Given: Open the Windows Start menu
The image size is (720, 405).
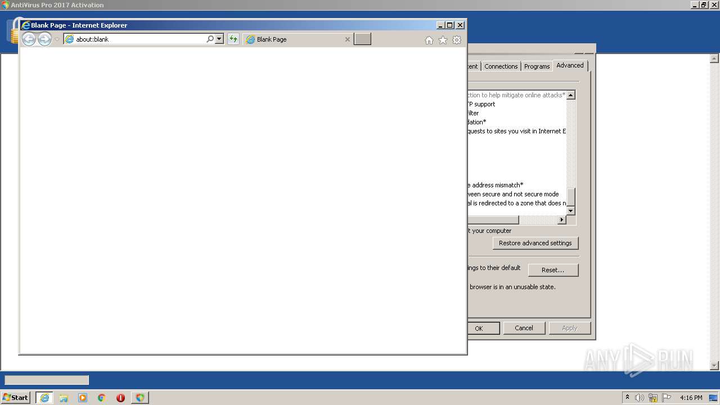Looking at the screenshot, I should click(16, 398).
